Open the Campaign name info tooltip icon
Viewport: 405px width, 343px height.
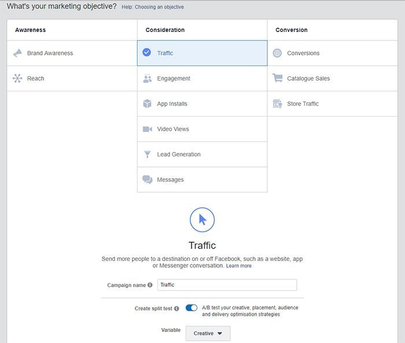pyautogui.click(x=150, y=285)
